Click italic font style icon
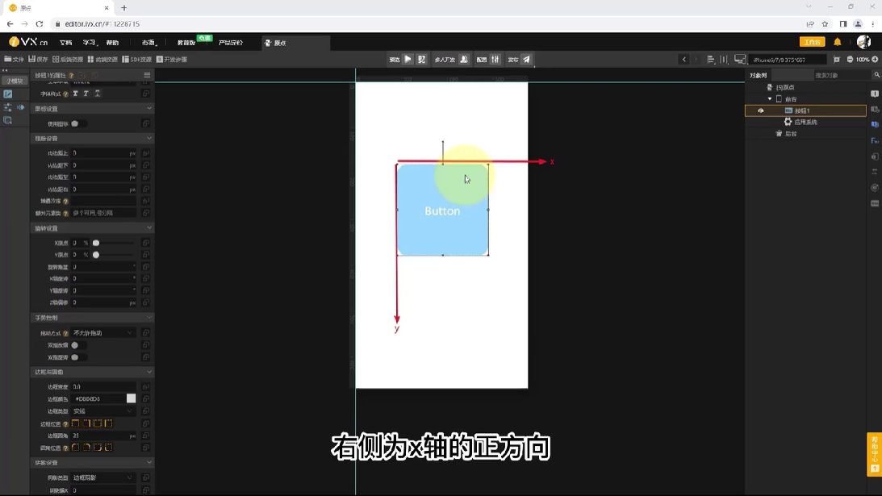Viewport: 882px width, 496px height. point(86,94)
